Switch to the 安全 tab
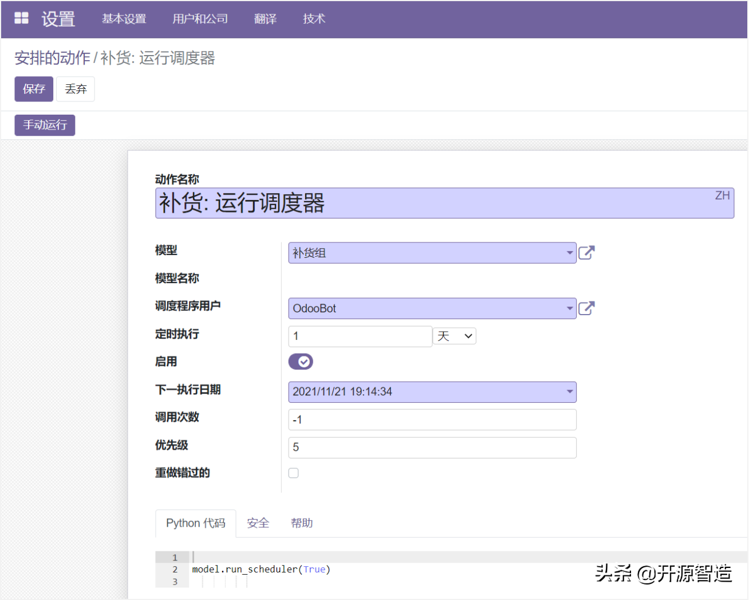The image size is (749, 600). [258, 523]
